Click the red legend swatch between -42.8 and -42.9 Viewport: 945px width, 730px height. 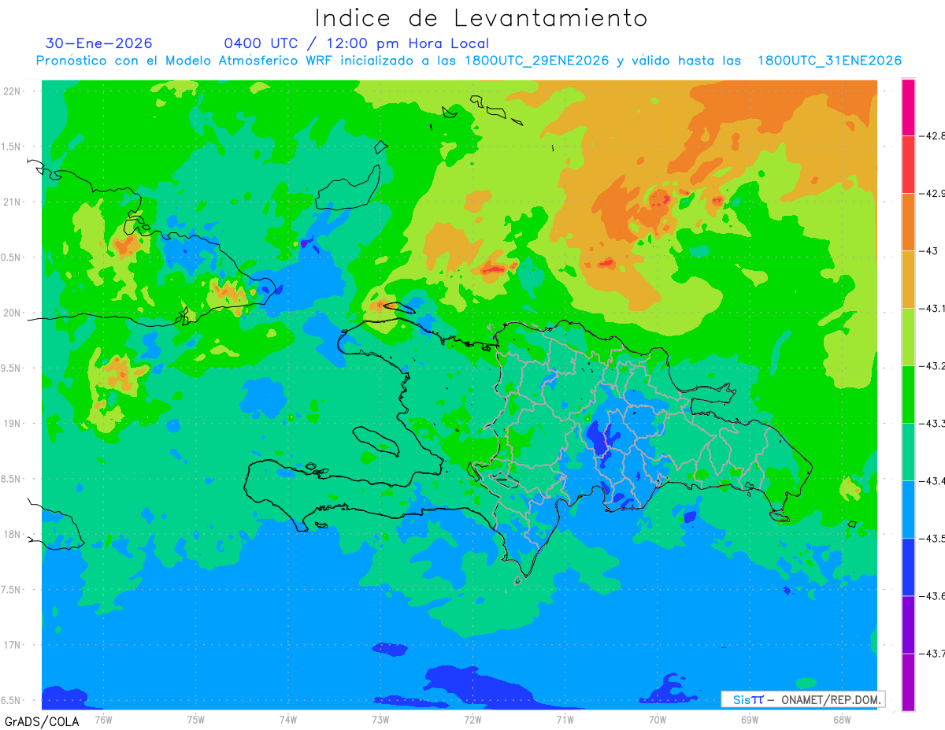coord(908,165)
